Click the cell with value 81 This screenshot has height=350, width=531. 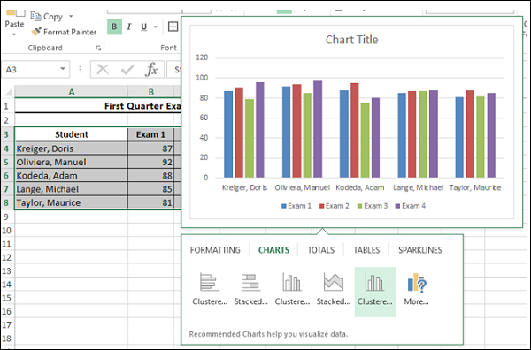[150, 202]
